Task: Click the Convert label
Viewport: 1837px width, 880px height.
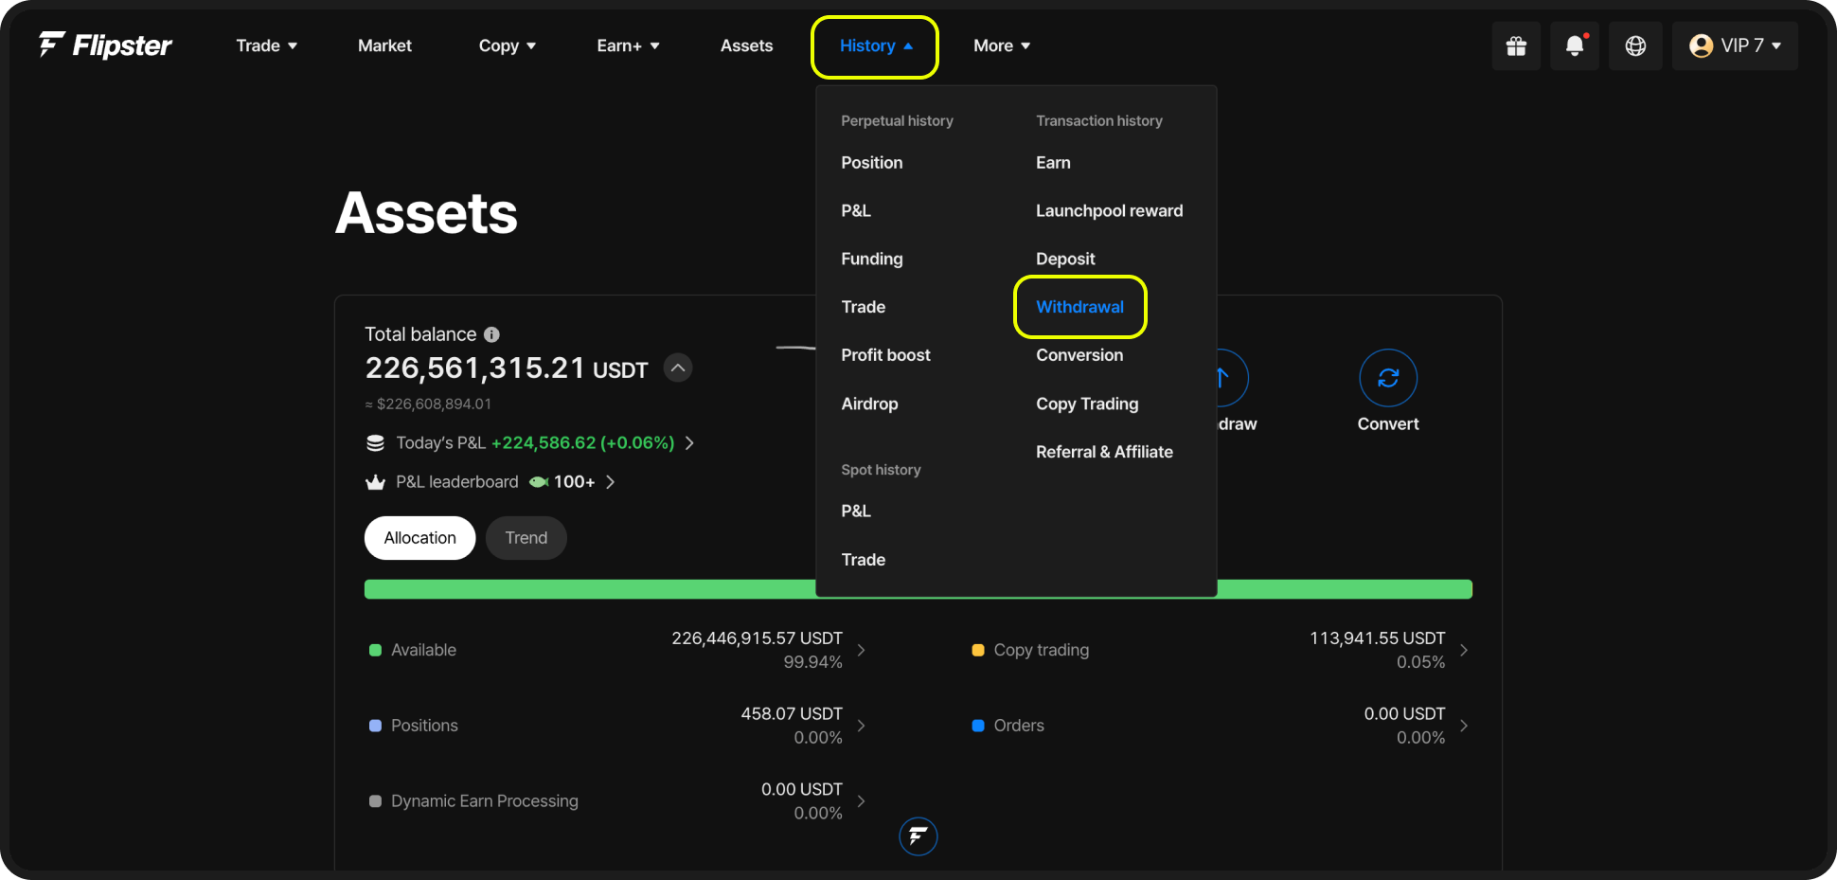Action: coord(1388,424)
